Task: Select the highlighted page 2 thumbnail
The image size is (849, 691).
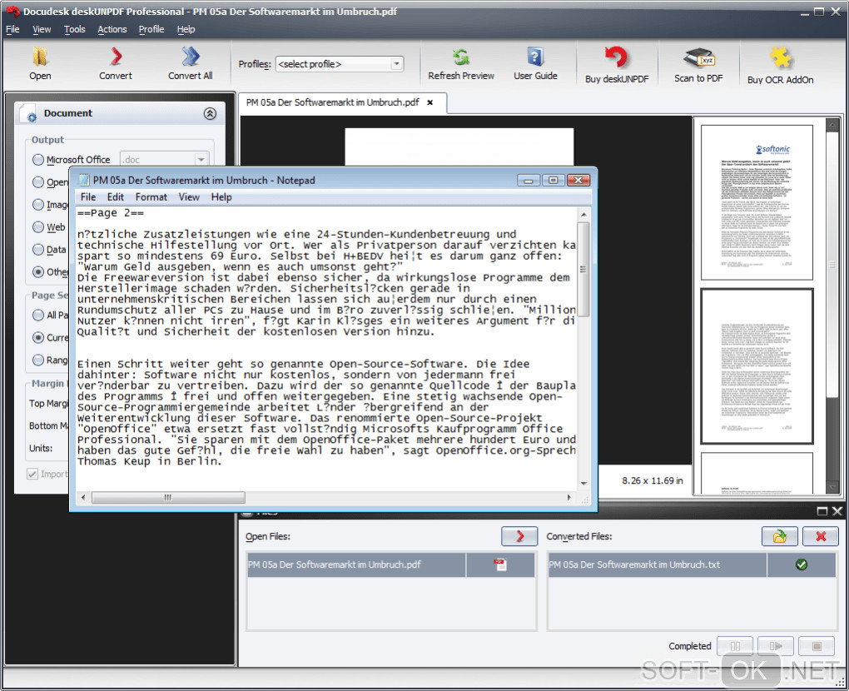Action: pyautogui.click(x=757, y=366)
